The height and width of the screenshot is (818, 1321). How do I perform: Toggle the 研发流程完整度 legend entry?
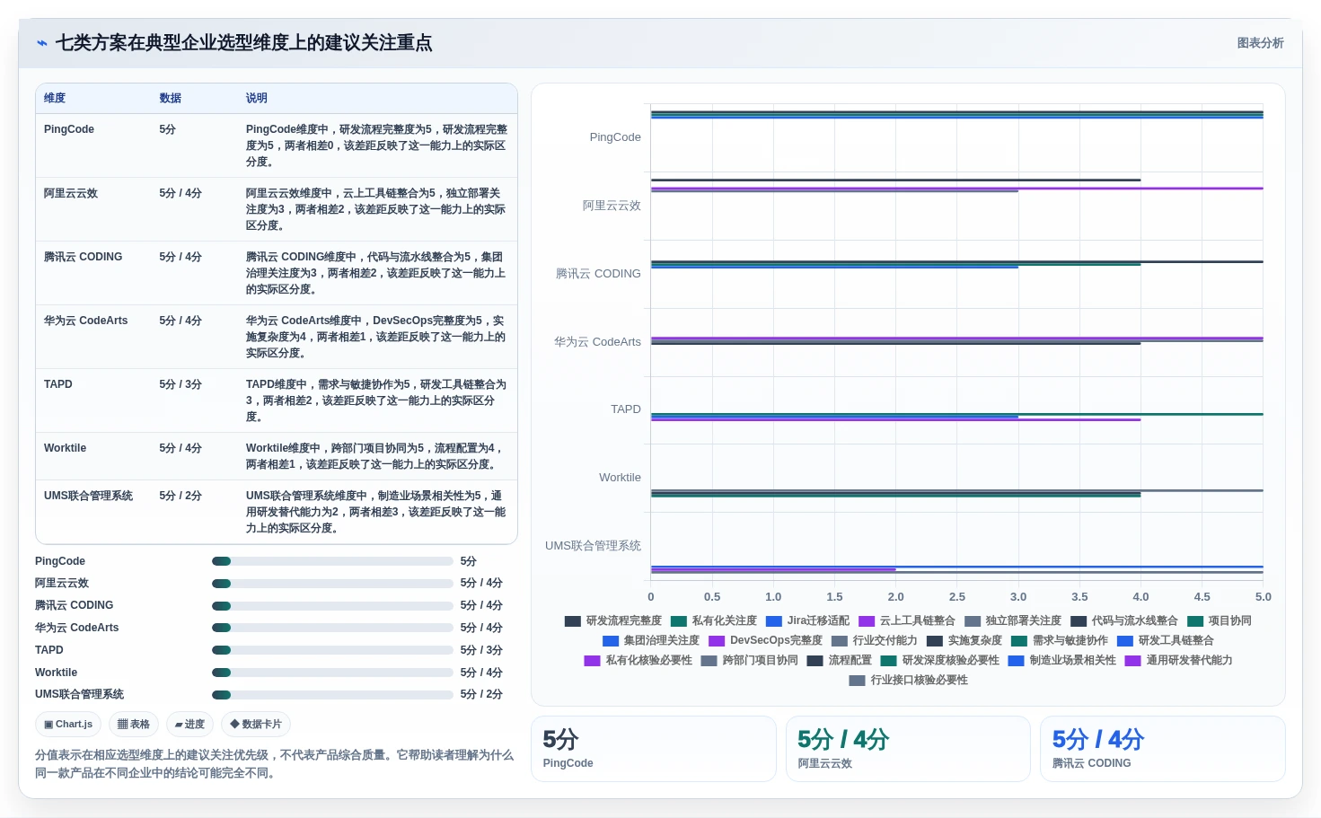pyautogui.click(x=612, y=620)
